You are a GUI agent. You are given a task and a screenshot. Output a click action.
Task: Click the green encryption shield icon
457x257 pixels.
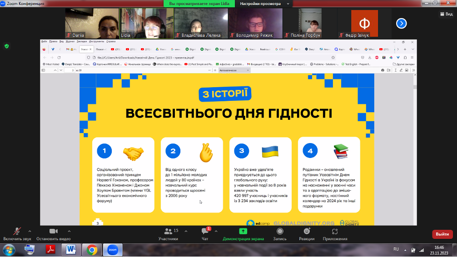7,46
